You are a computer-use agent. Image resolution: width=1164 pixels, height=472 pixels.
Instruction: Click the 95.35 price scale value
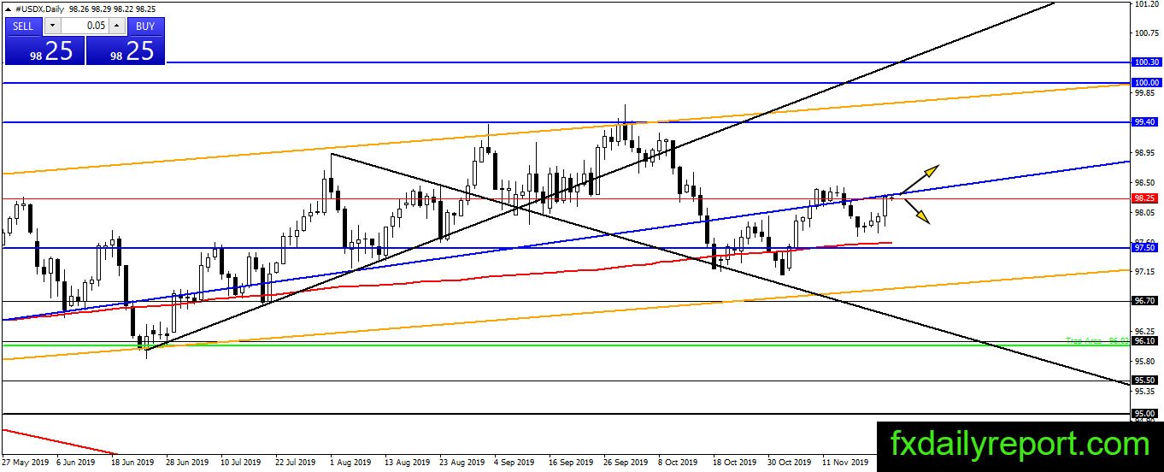click(x=1143, y=391)
